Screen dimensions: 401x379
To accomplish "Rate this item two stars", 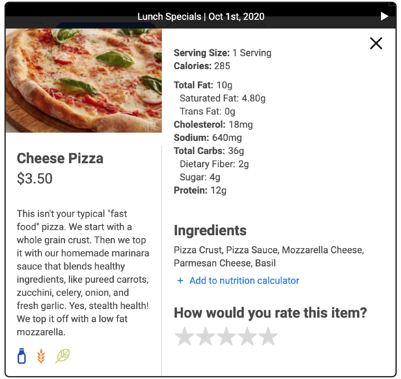I will click(205, 336).
